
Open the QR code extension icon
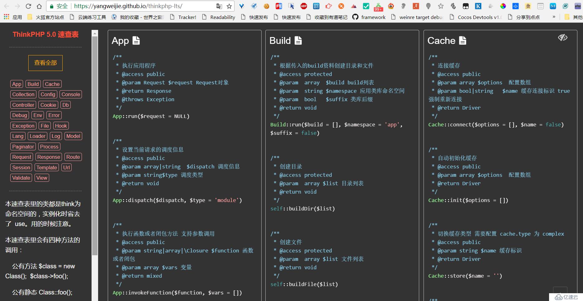click(x=316, y=6)
